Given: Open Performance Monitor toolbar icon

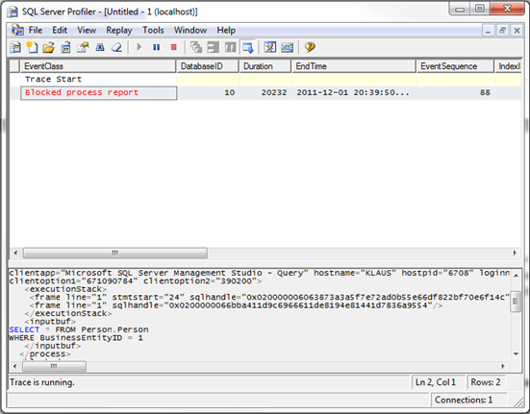Looking at the screenshot, I should tap(287, 47).
